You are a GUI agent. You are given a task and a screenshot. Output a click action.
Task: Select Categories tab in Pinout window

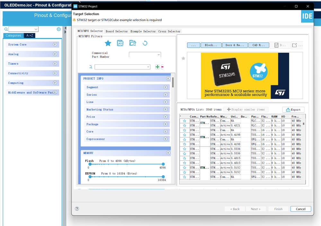[x=13, y=35]
